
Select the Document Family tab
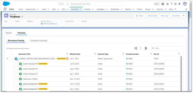[x=16, y=40]
